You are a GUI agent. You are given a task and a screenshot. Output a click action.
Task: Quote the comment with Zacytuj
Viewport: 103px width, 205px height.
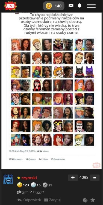point(52,200)
